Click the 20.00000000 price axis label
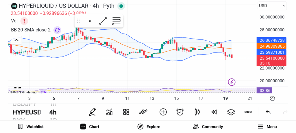This screenshot has height=133, width=296. [x=272, y=81]
